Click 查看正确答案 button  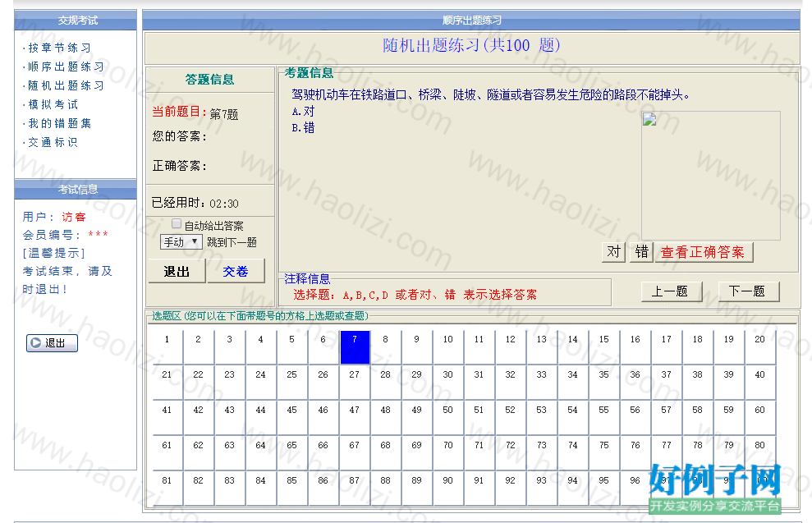(x=704, y=252)
